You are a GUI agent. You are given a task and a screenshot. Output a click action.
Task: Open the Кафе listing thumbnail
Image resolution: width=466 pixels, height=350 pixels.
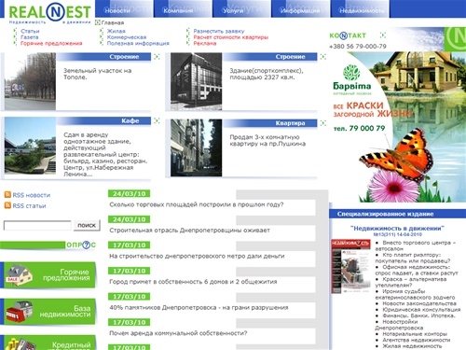pyautogui.click(x=30, y=146)
